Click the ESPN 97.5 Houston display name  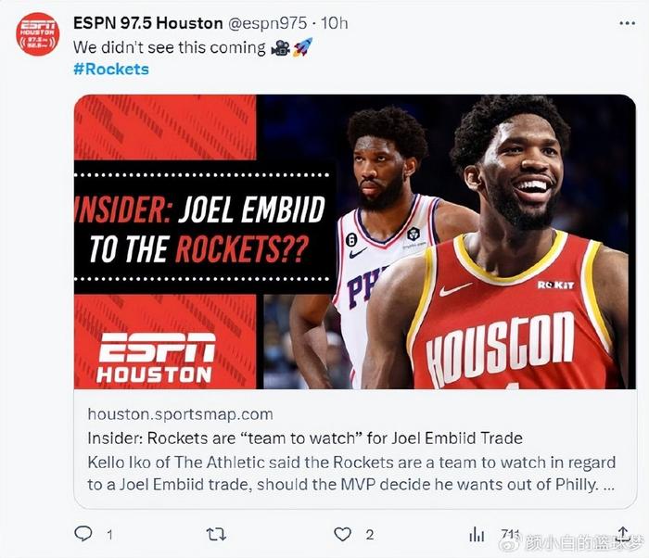point(147,23)
